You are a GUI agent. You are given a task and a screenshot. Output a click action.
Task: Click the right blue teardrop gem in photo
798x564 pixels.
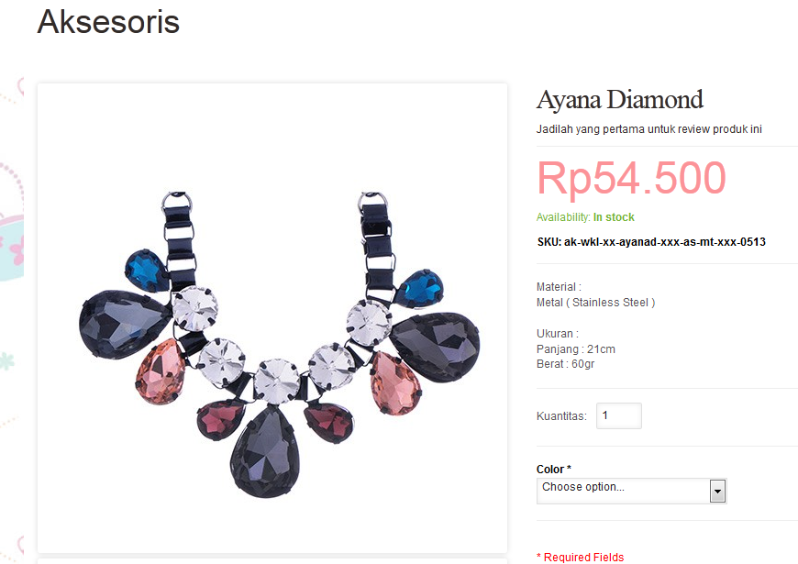coord(421,289)
